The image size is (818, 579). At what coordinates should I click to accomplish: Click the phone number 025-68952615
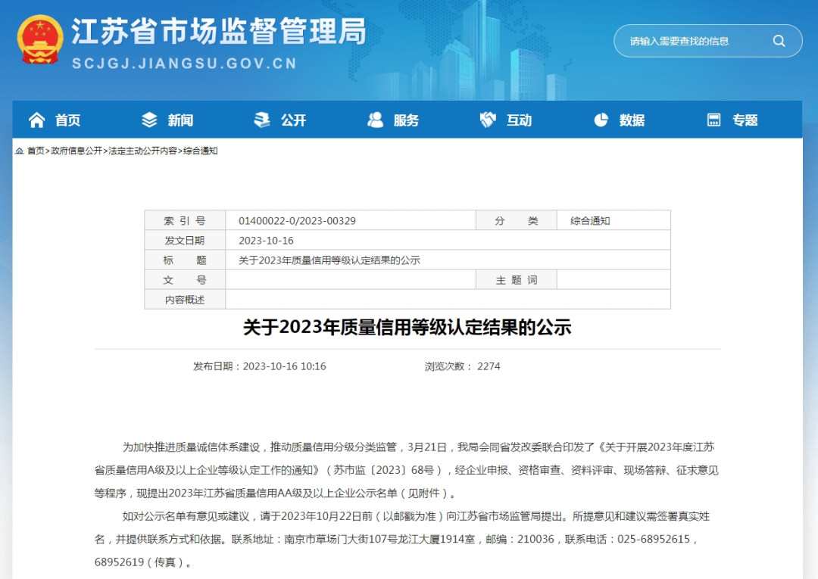(654, 539)
